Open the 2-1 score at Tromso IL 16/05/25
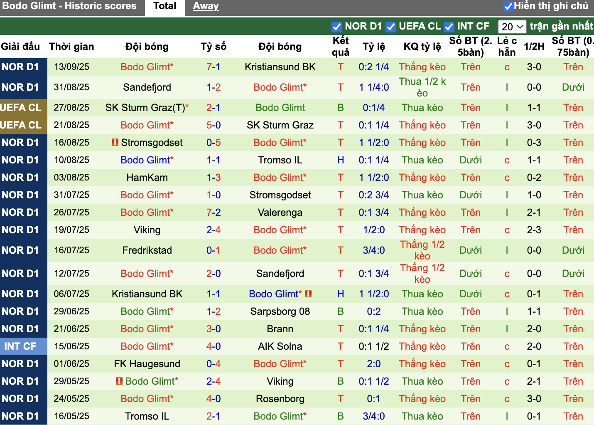 pyautogui.click(x=214, y=416)
